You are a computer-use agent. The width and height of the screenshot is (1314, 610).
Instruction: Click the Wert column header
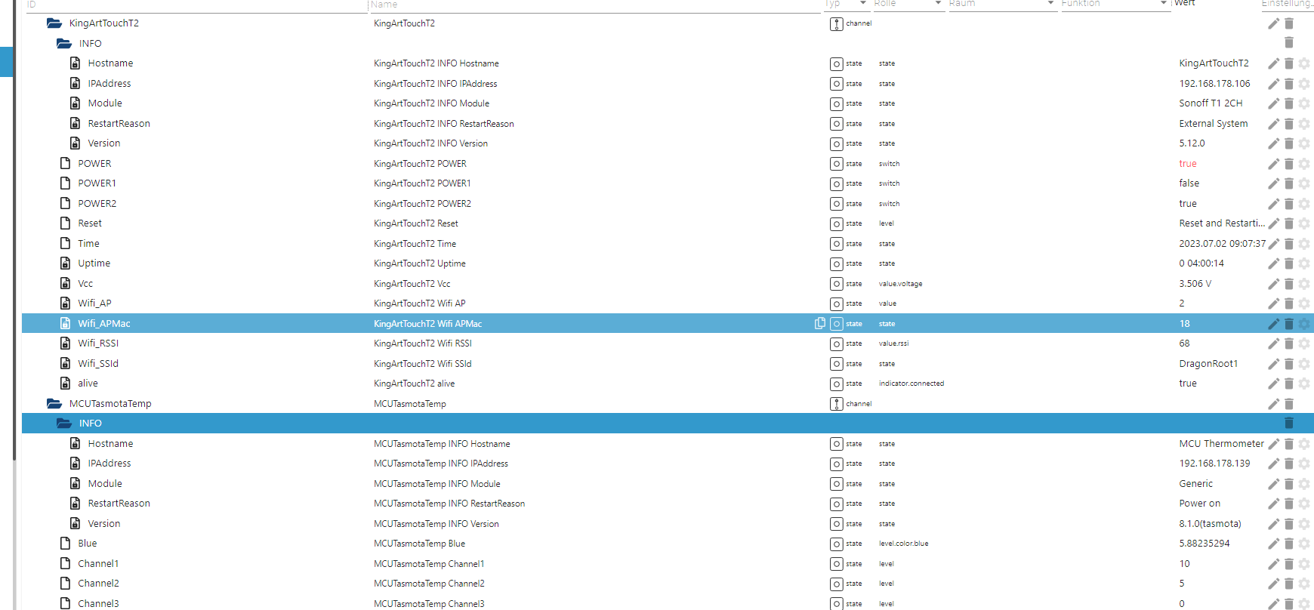(1184, 4)
